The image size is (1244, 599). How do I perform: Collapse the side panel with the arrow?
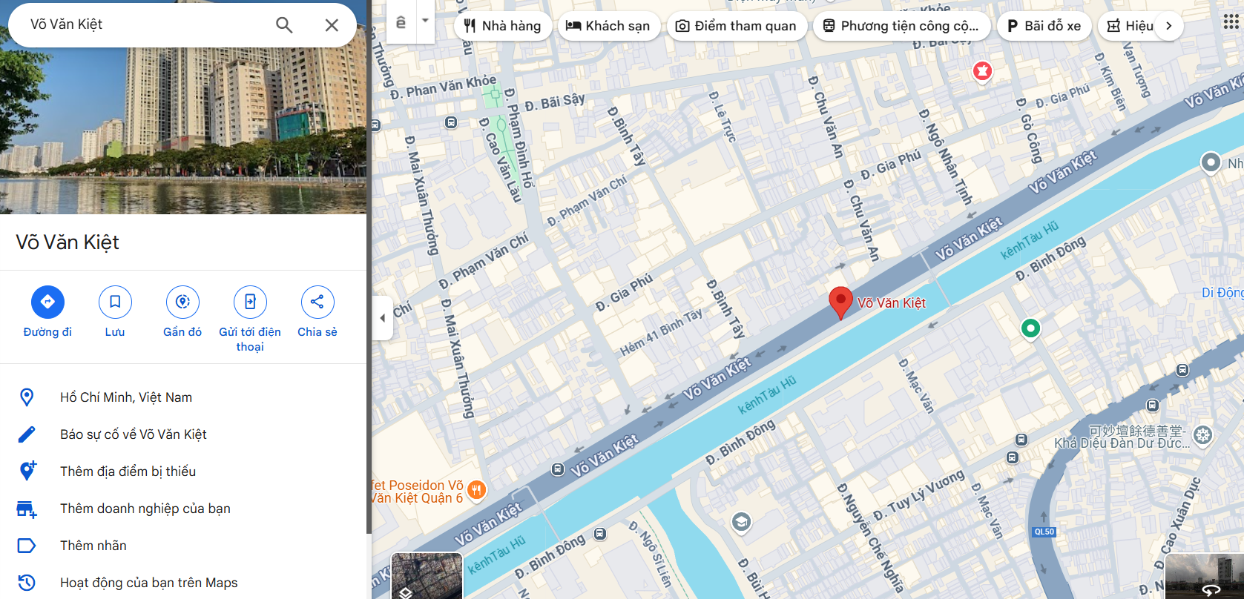(382, 318)
